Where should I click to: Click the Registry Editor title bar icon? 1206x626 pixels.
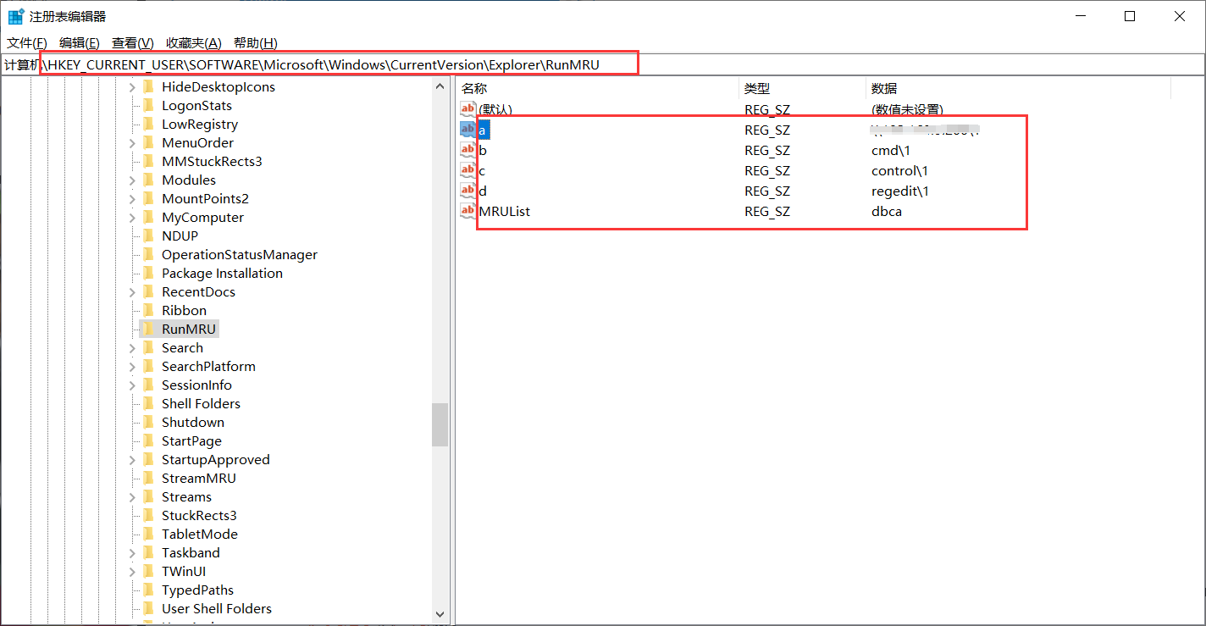[x=15, y=16]
